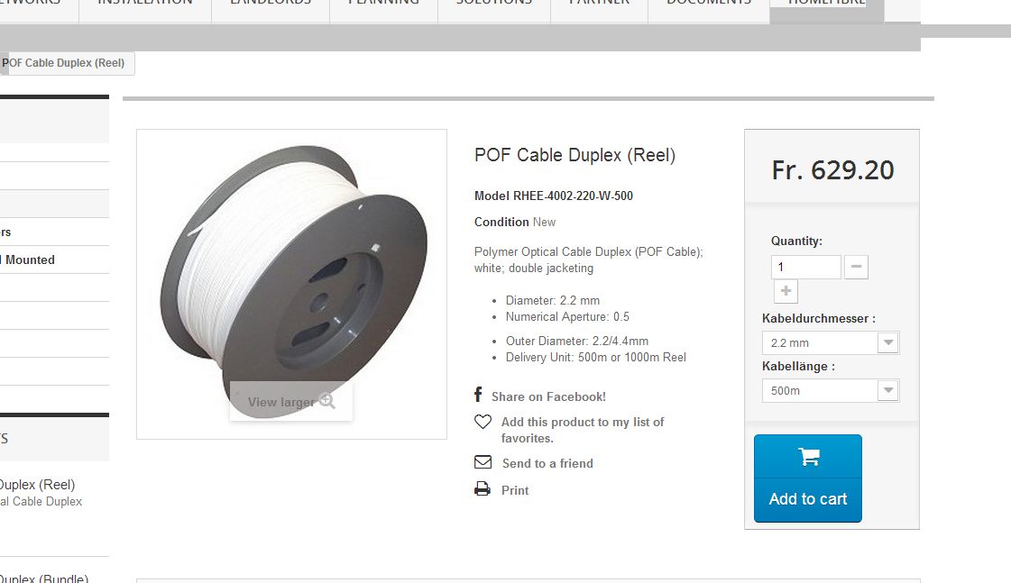This screenshot has height=583, width=1011.
Task: Open the Mounted sidebar category
Action: [x=29, y=260]
